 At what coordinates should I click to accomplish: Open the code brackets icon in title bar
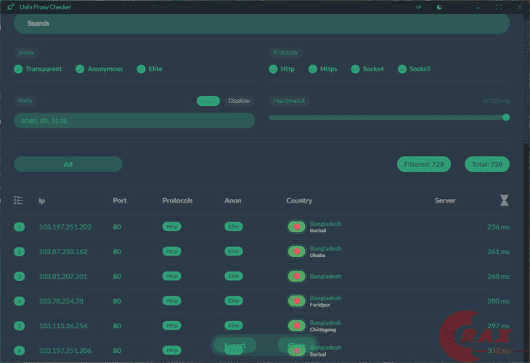tap(418, 7)
